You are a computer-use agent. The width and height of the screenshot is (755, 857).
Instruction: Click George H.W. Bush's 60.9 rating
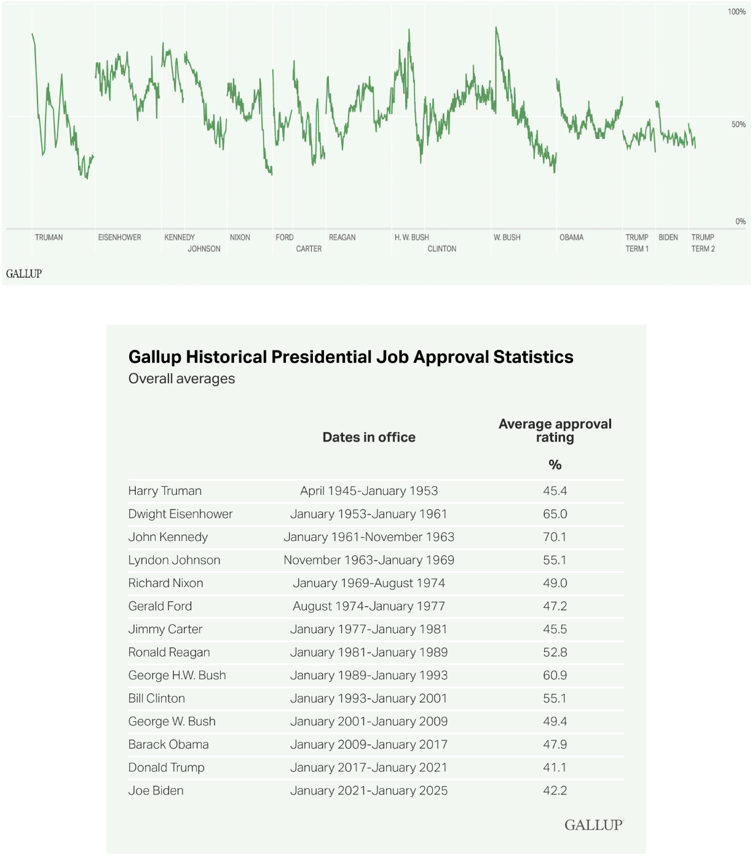[x=555, y=675]
